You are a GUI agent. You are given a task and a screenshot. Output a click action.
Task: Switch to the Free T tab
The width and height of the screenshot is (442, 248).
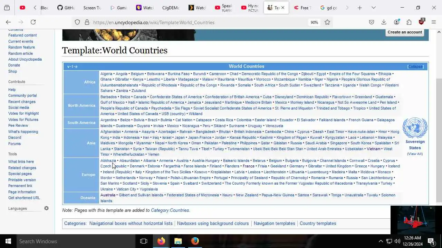click(x=303, y=8)
